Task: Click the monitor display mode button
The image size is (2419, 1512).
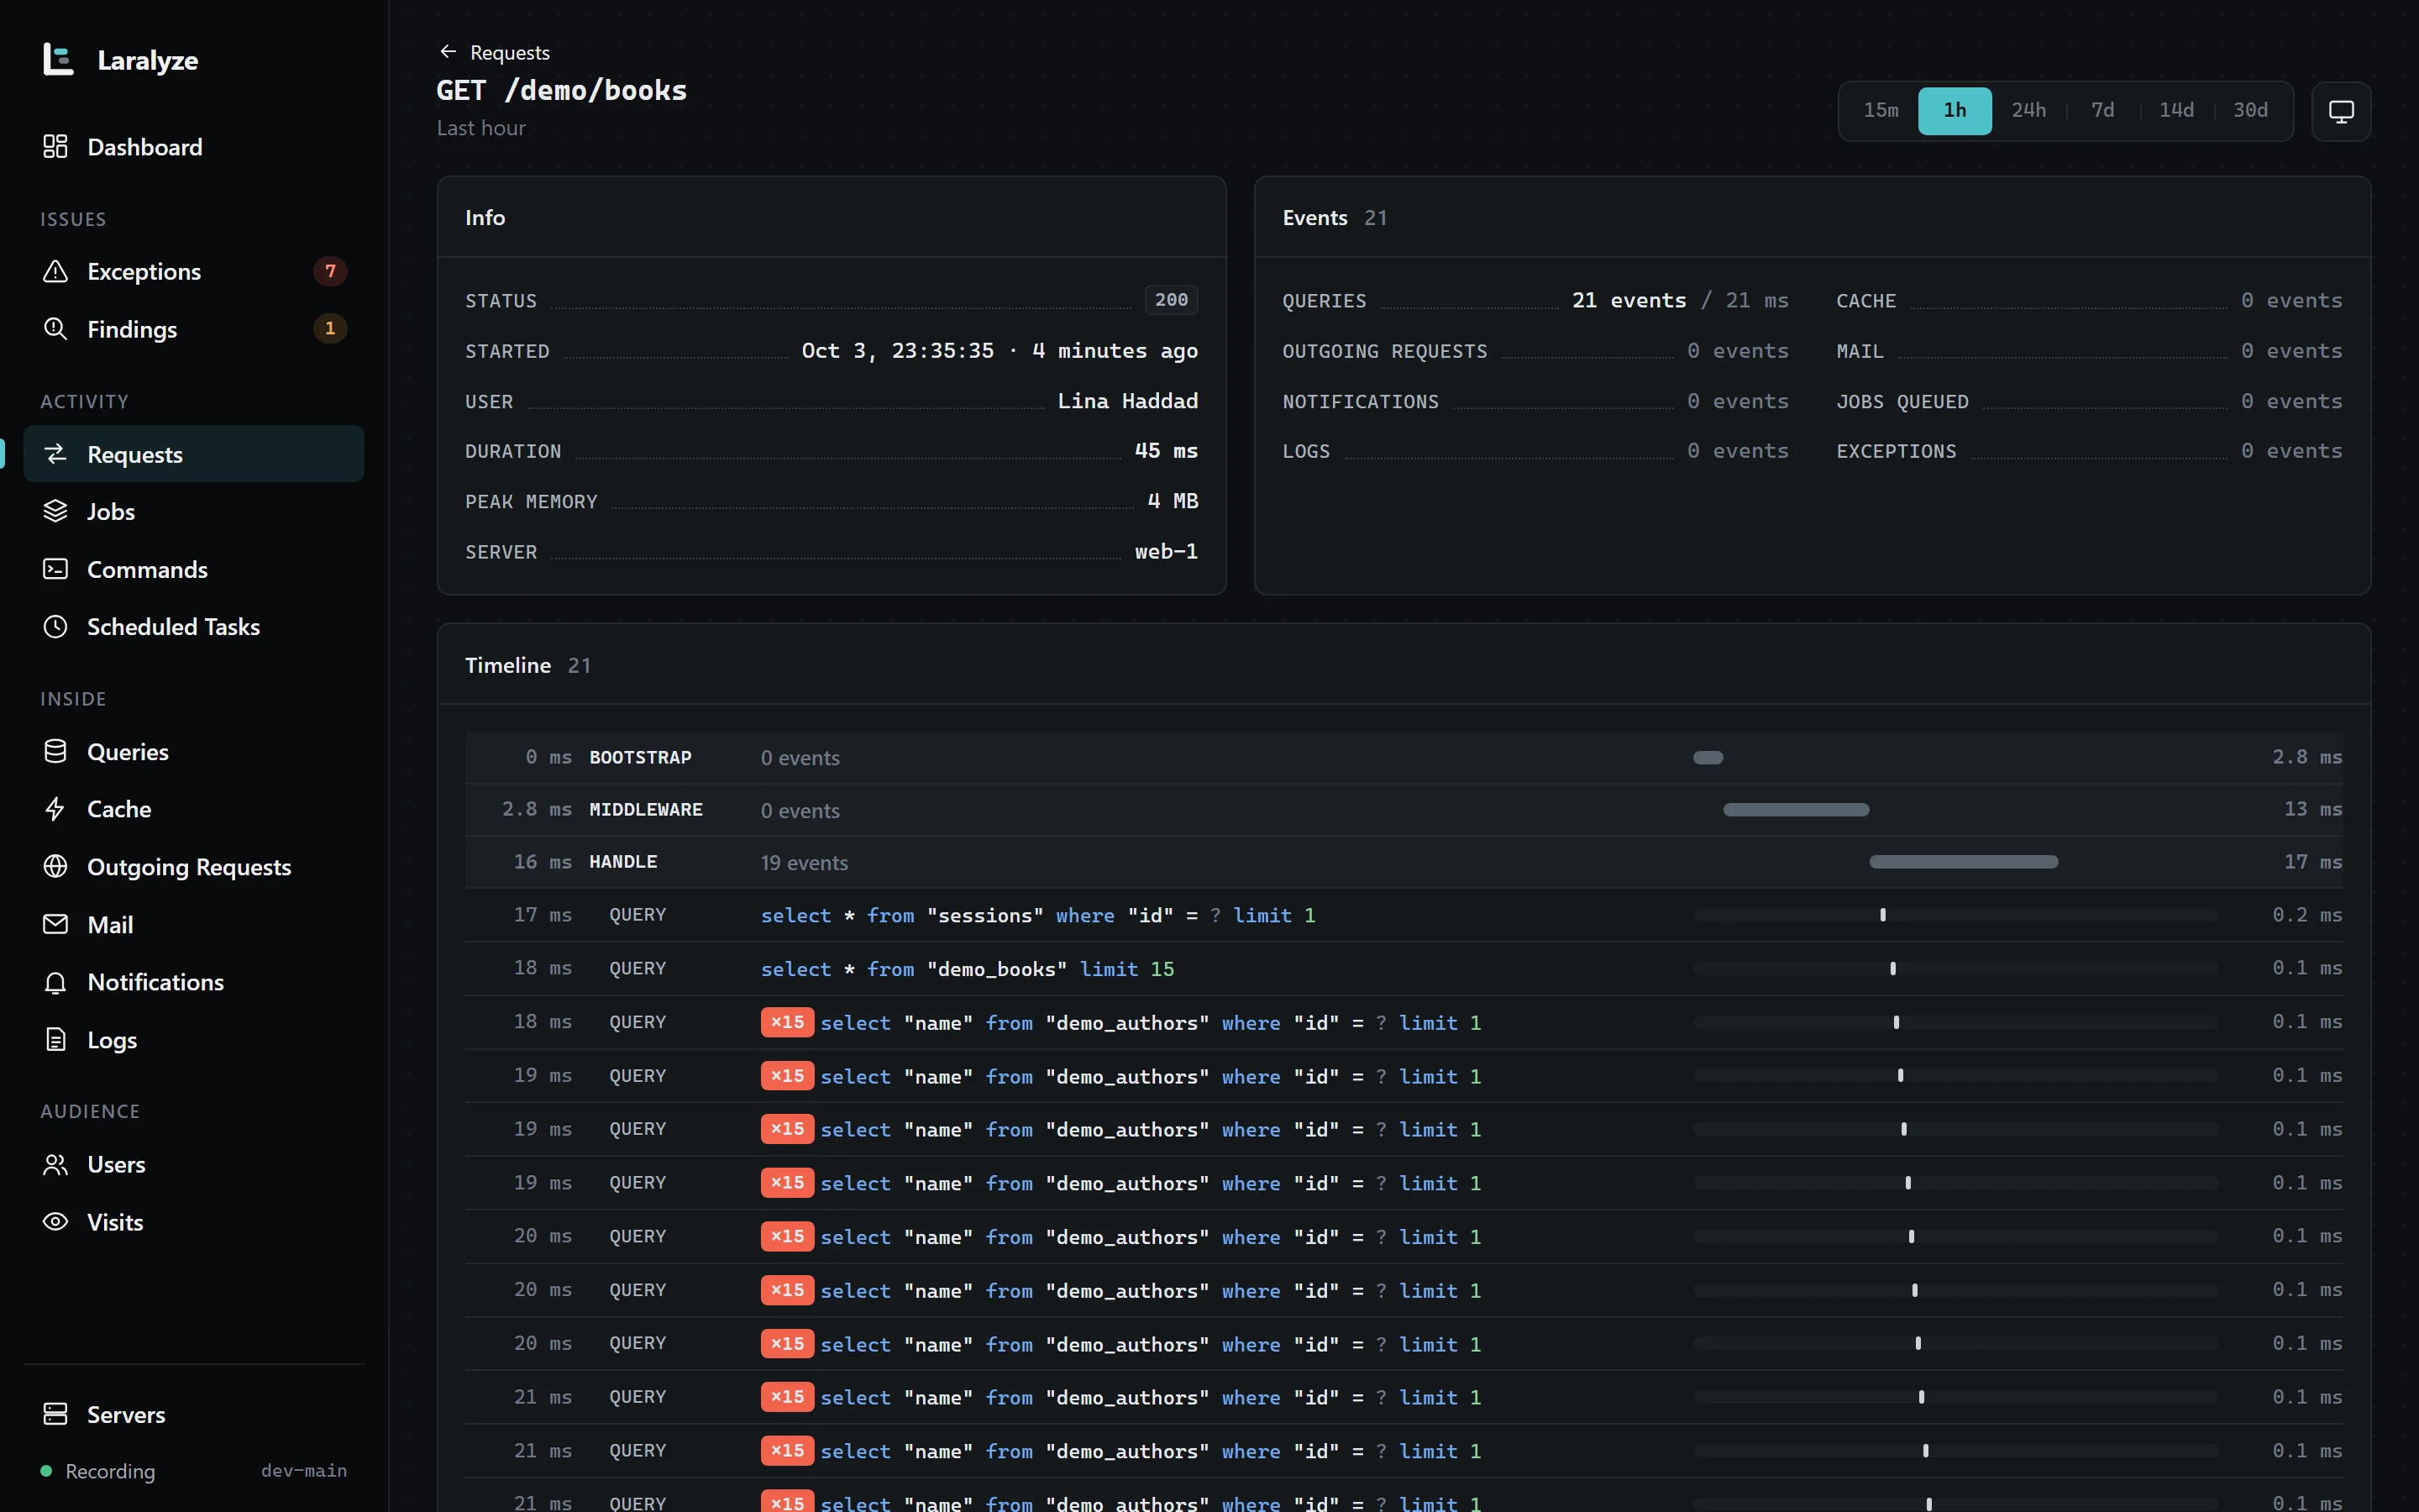Action: (2341, 111)
